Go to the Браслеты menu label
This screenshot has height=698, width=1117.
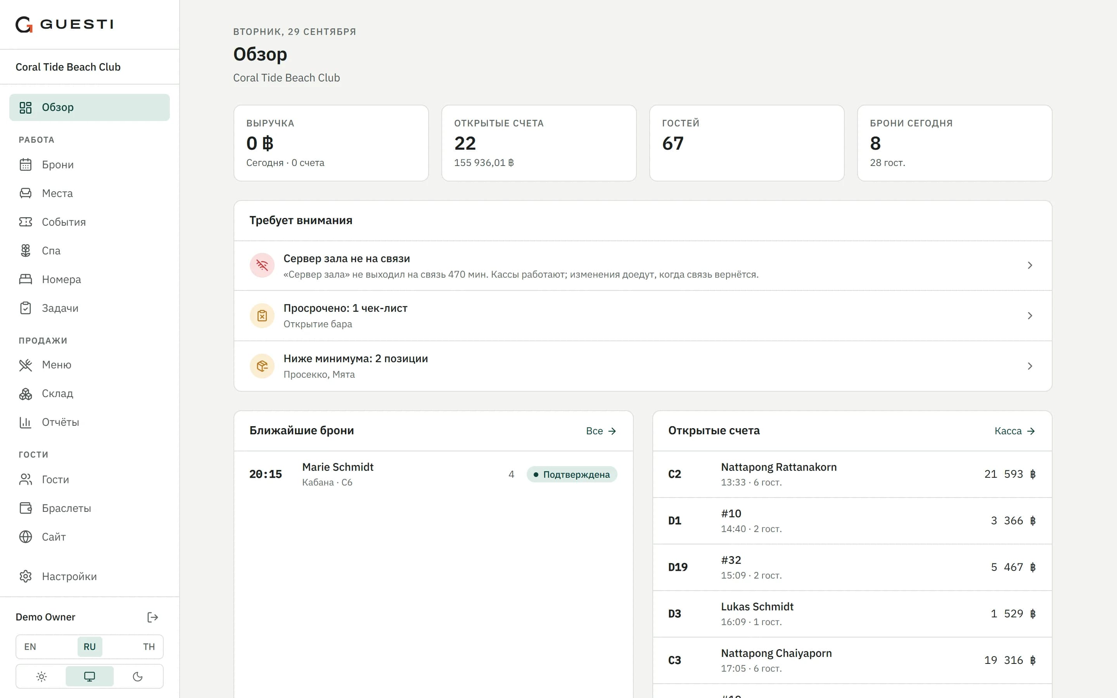66,508
